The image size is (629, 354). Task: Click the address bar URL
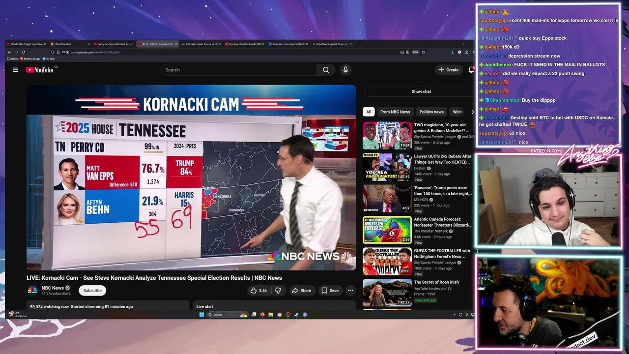pos(95,52)
